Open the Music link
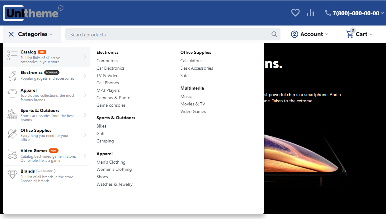386x219 pixels. (x=186, y=96)
